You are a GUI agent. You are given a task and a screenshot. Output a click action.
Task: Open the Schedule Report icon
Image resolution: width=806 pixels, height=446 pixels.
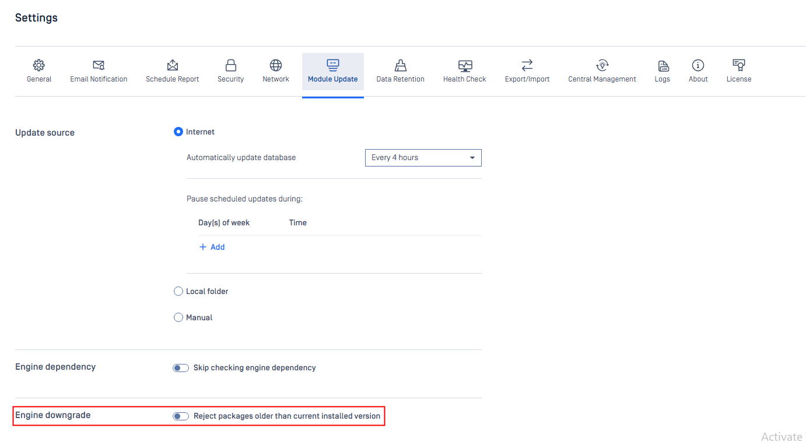click(x=173, y=65)
